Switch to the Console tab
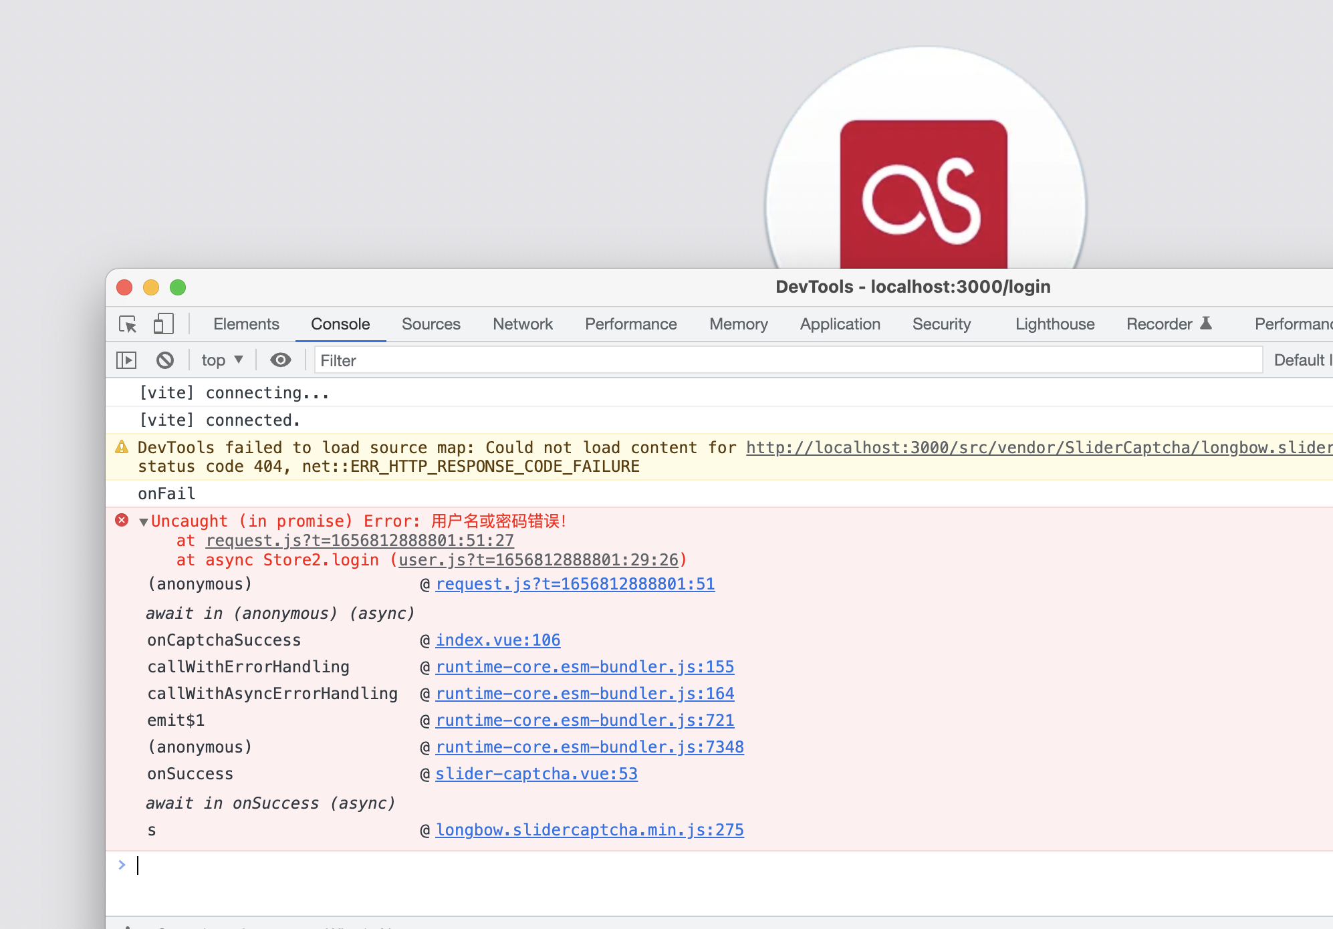The height and width of the screenshot is (929, 1333). click(x=340, y=324)
